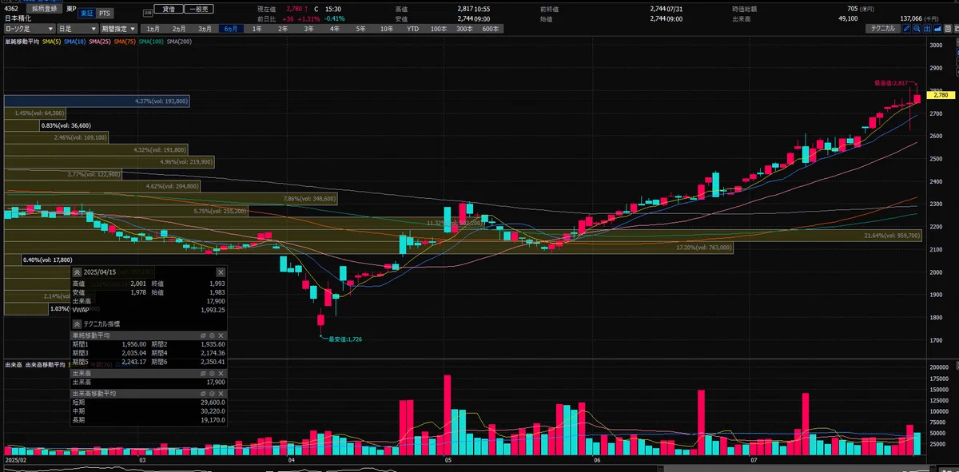The height and width of the screenshot is (472, 959).
Task: Toggle visibility of 出来高 indicator
Action: click(x=203, y=373)
